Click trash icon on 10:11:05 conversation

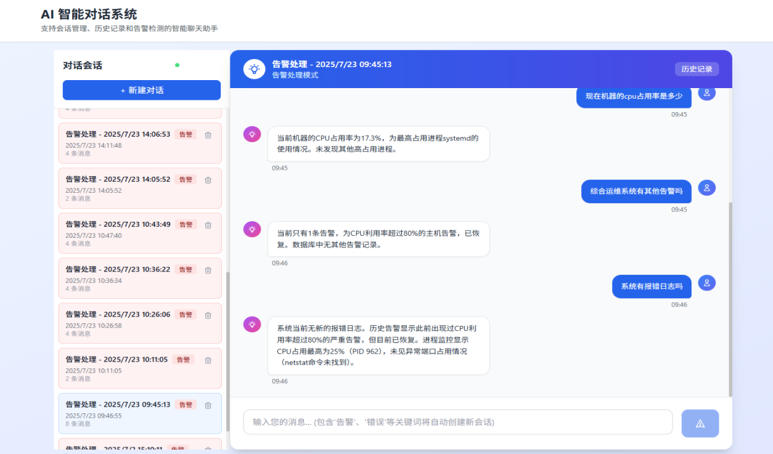(208, 360)
